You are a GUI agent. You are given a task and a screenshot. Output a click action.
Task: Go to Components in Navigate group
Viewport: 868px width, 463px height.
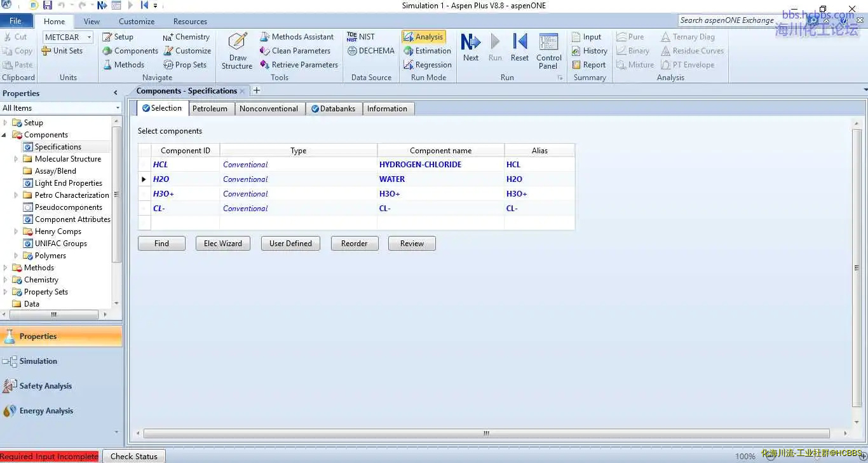coord(130,51)
